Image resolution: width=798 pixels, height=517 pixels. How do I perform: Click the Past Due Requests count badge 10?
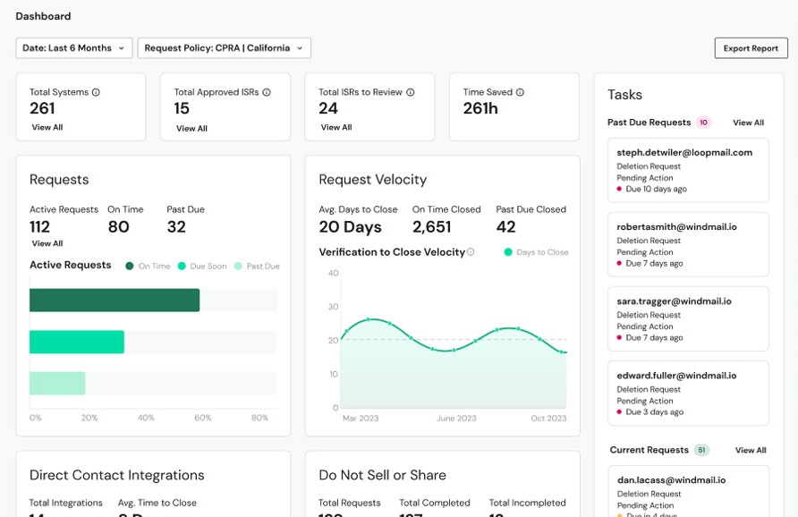(703, 123)
